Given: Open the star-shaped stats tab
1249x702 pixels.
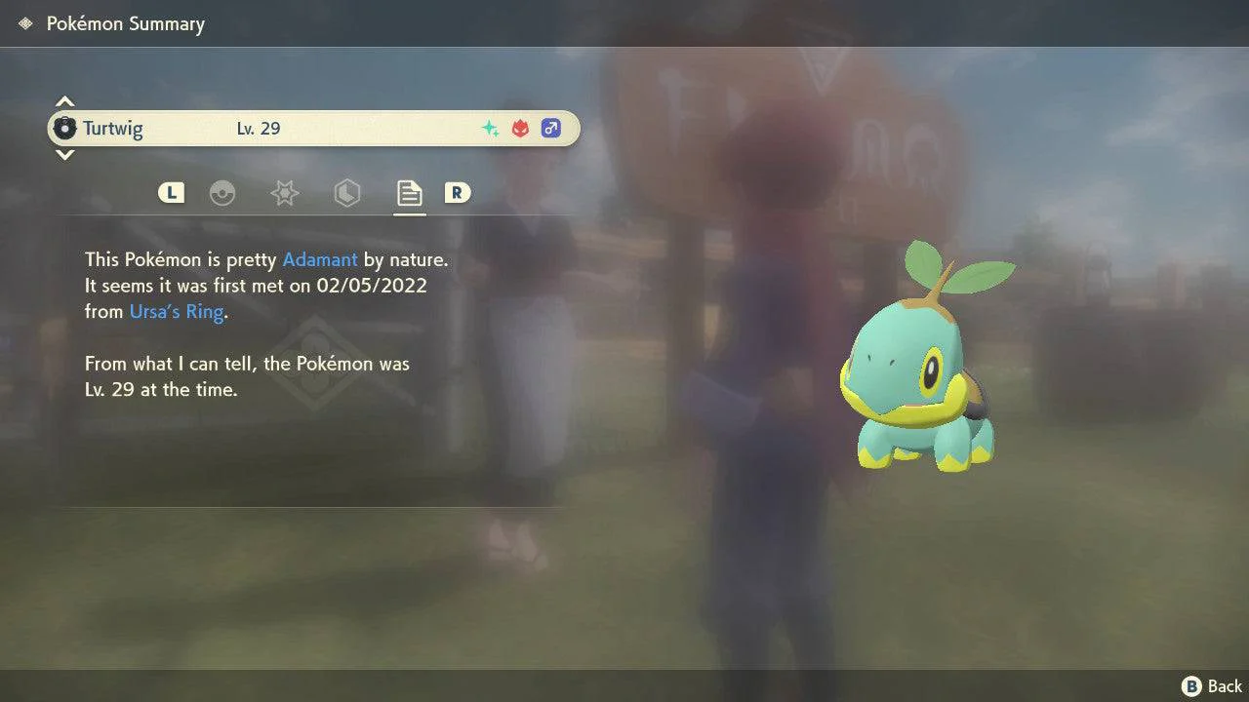Looking at the screenshot, I should pyautogui.click(x=284, y=193).
